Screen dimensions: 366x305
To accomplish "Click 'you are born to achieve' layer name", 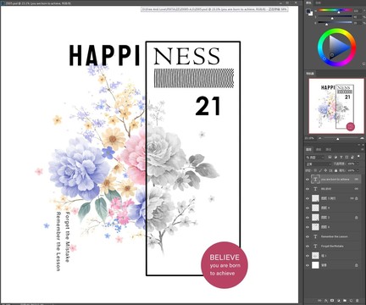I will click(335, 180).
